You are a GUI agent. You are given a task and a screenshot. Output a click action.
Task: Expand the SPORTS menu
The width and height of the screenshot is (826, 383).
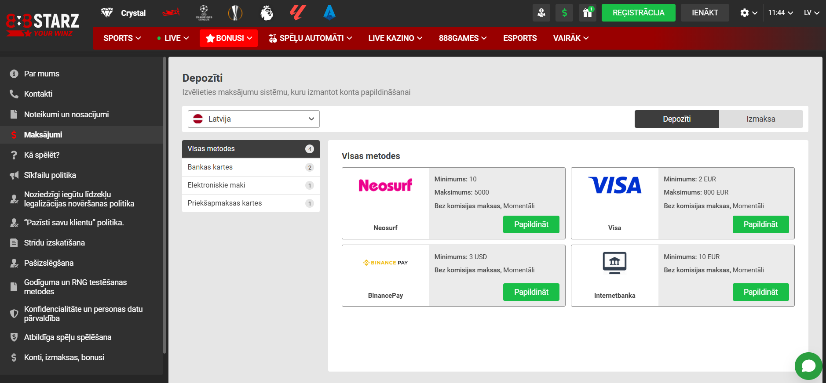(x=122, y=38)
